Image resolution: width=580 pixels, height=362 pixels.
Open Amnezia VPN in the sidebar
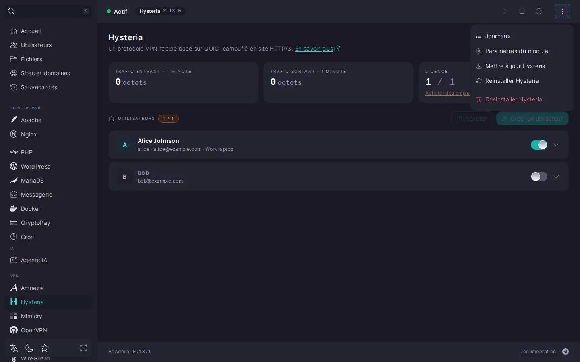[x=48, y=288]
